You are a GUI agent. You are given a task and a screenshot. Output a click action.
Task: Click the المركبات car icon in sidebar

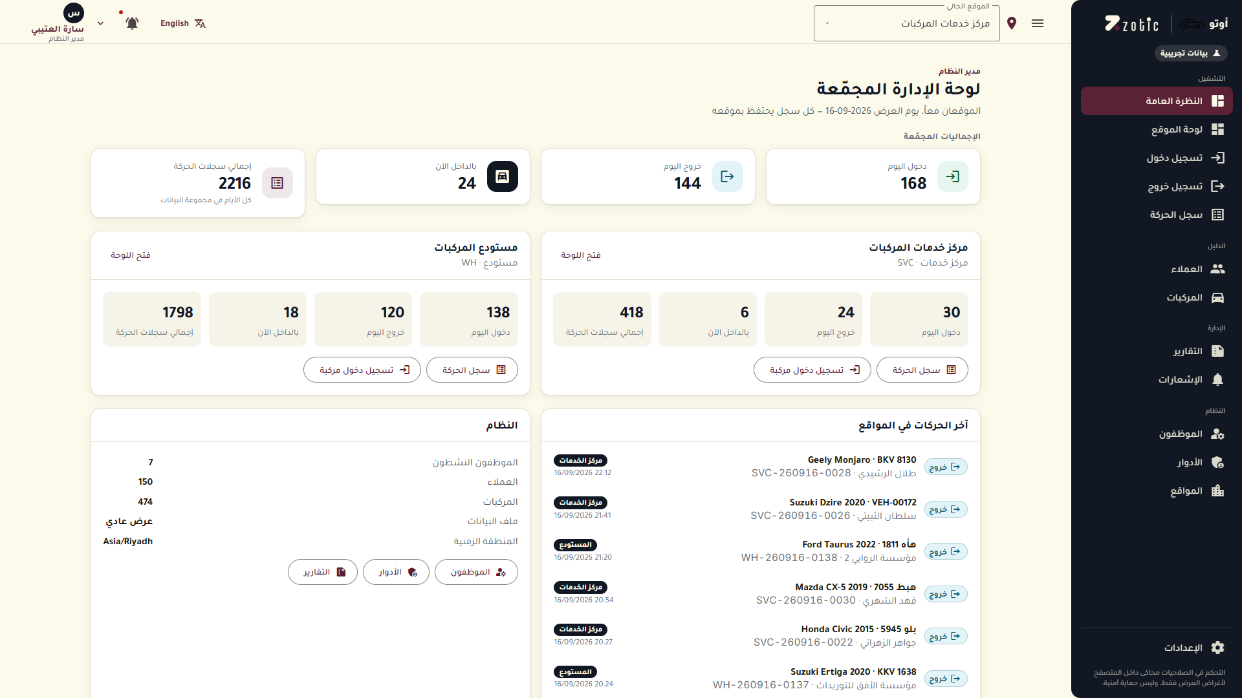[1217, 297]
